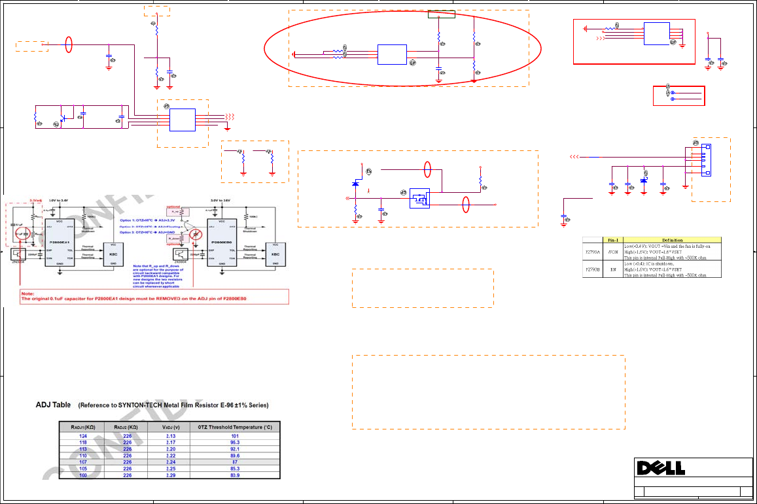
Task: Select the blue IC block inside the large red ellipse
Action: [x=392, y=54]
